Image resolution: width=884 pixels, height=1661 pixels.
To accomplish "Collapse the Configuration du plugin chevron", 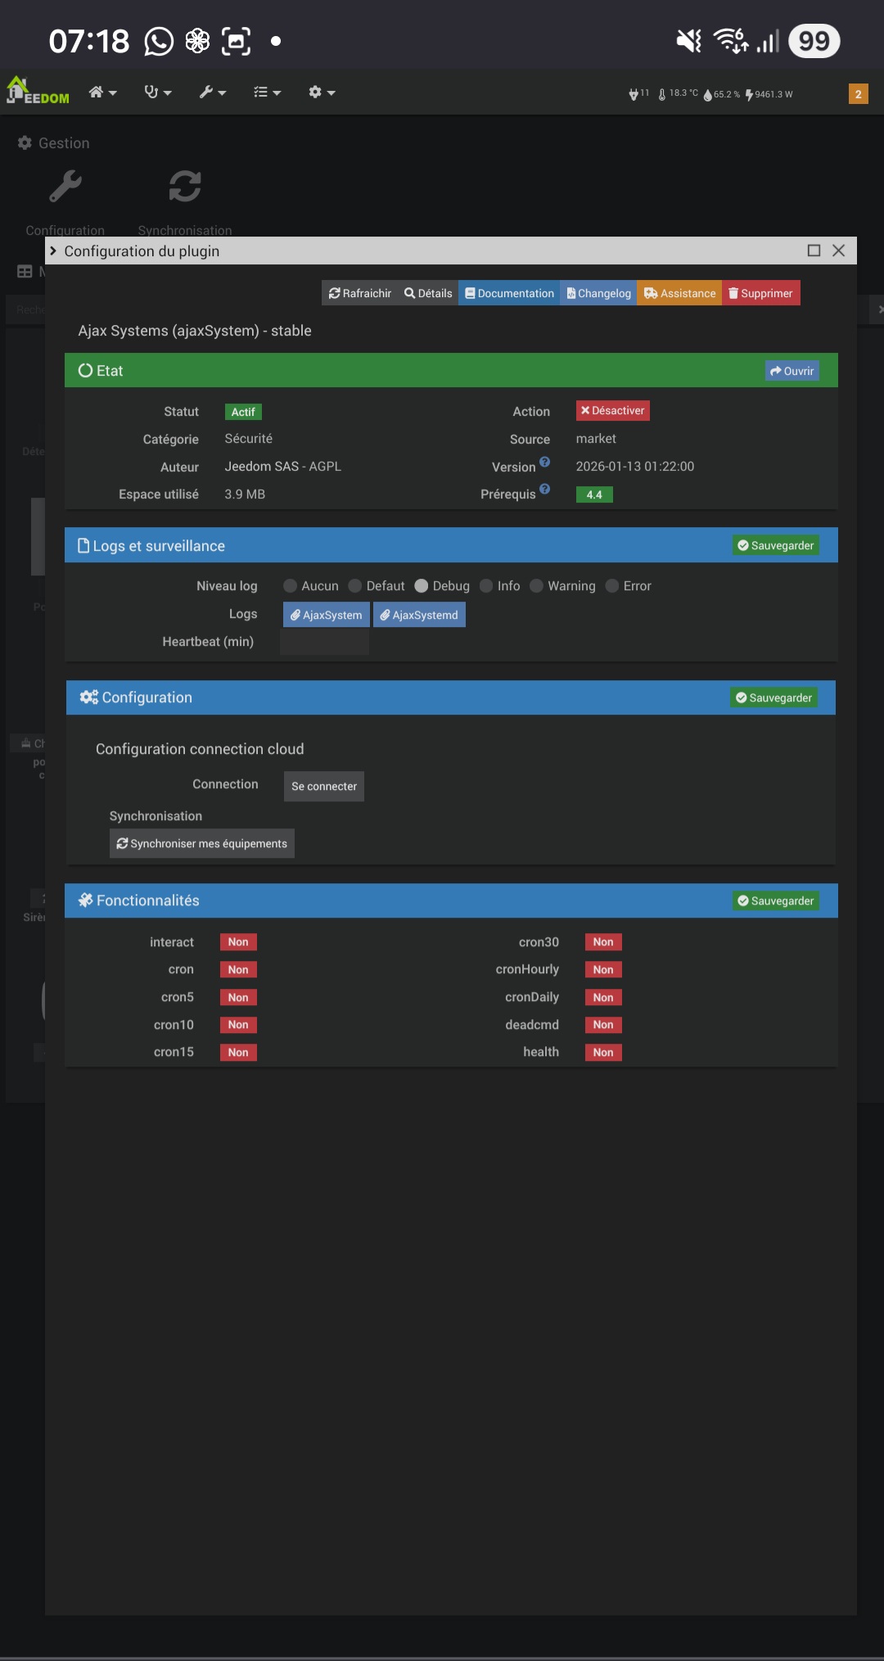I will click(53, 251).
